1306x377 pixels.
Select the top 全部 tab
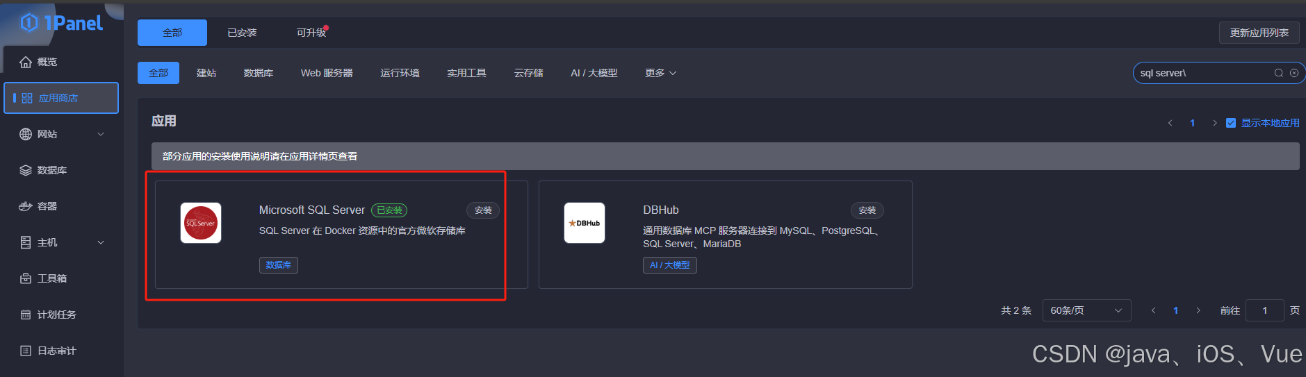click(x=172, y=33)
